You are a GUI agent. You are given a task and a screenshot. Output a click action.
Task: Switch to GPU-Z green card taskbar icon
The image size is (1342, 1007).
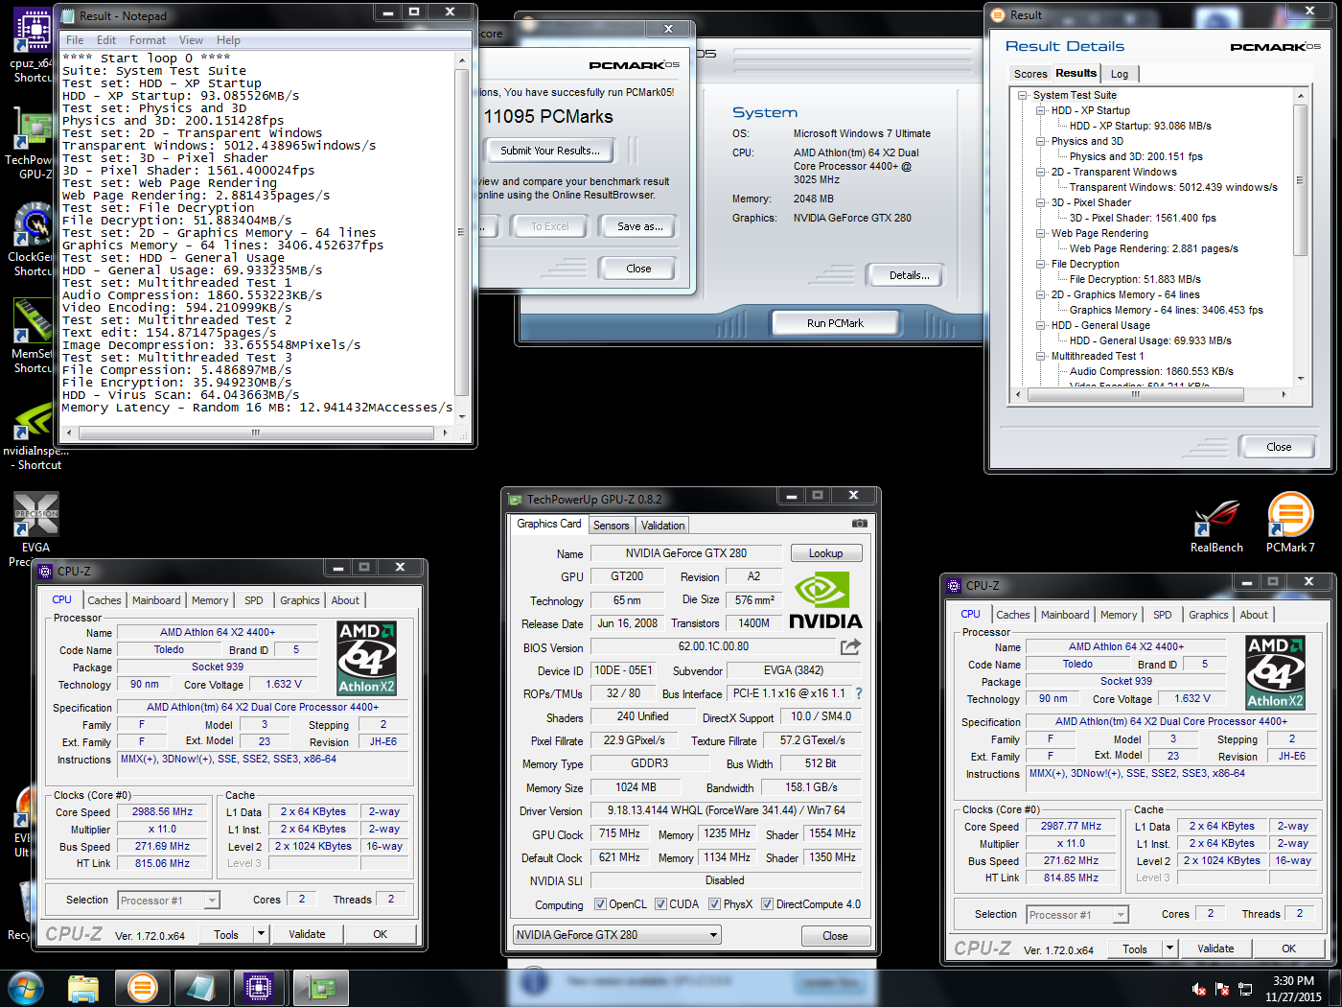pyautogui.click(x=319, y=988)
